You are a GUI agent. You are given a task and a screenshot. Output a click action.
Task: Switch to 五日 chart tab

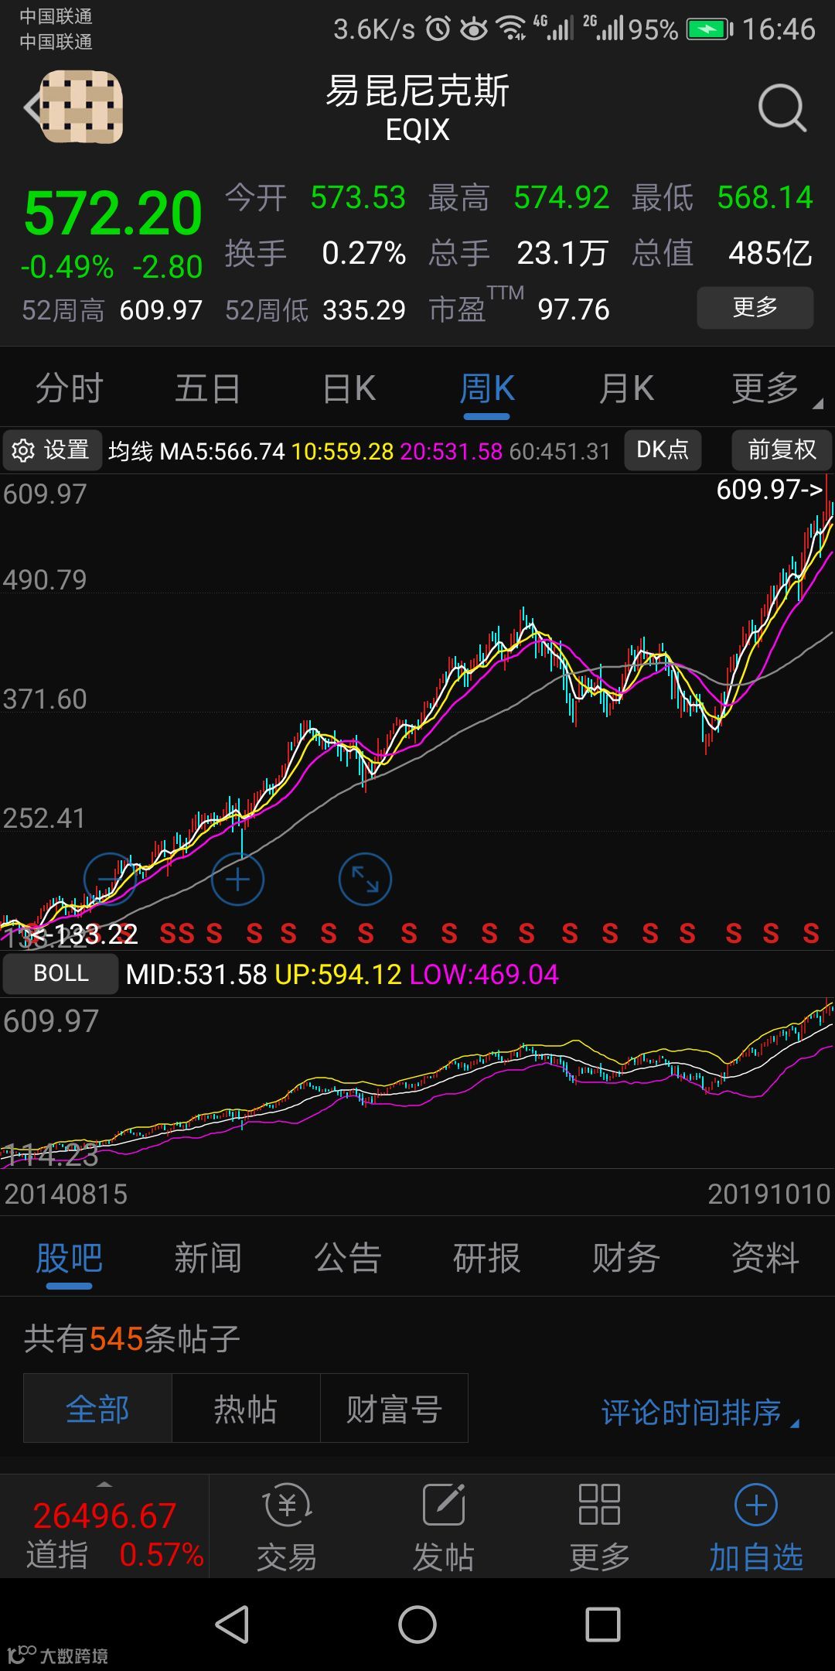click(208, 388)
